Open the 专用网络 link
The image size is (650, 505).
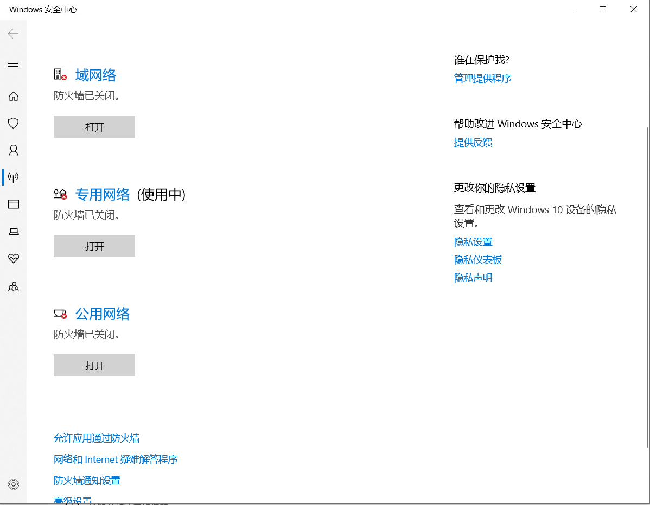pos(103,194)
